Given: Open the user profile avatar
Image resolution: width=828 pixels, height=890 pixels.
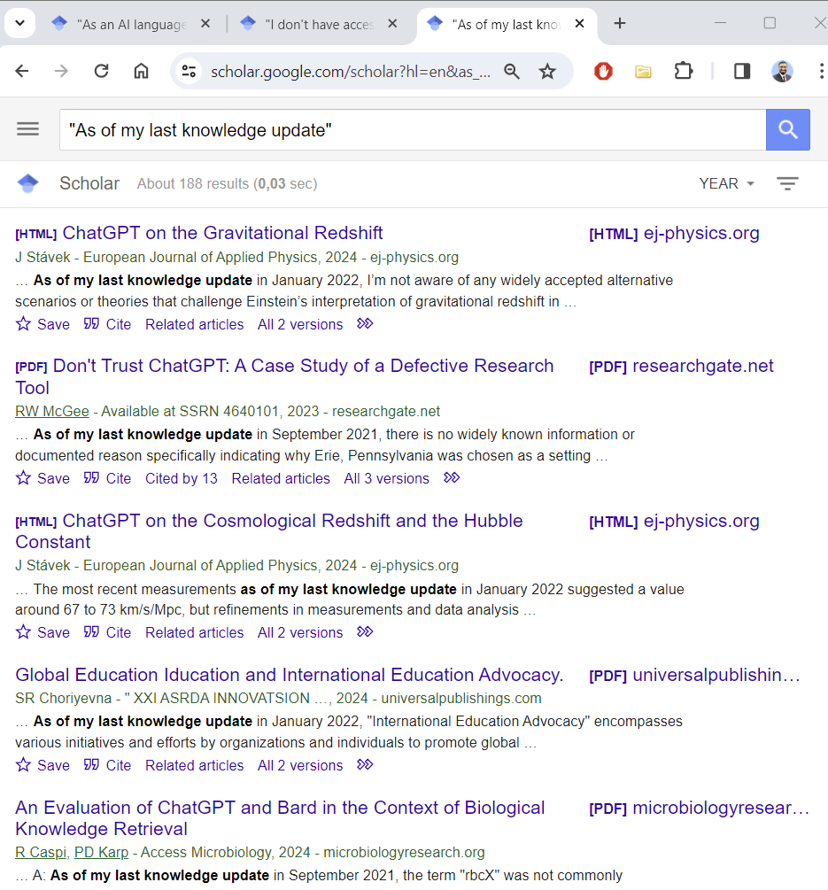Looking at the screenshot, I should pos(782,71).
